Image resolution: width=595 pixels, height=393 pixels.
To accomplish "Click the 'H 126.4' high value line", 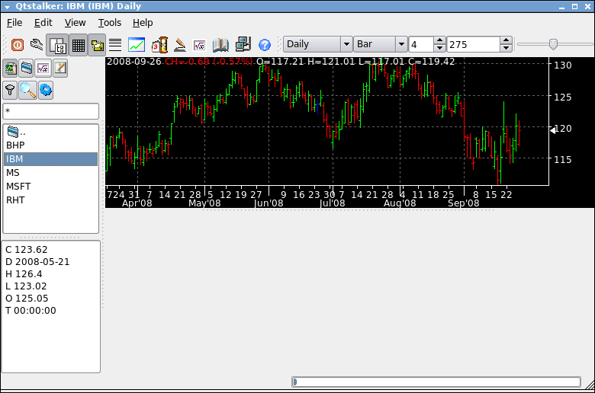I will (x=24, y=274).
